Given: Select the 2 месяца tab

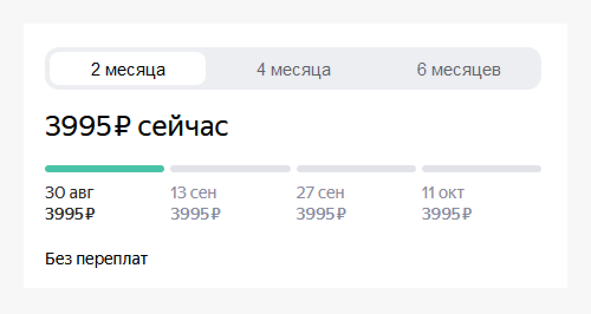Looking at the screenshot, I should (128, 70).
